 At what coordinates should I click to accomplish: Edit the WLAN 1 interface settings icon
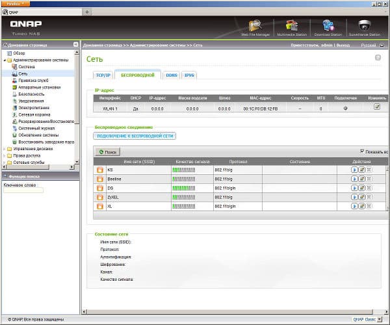[377, 107]
